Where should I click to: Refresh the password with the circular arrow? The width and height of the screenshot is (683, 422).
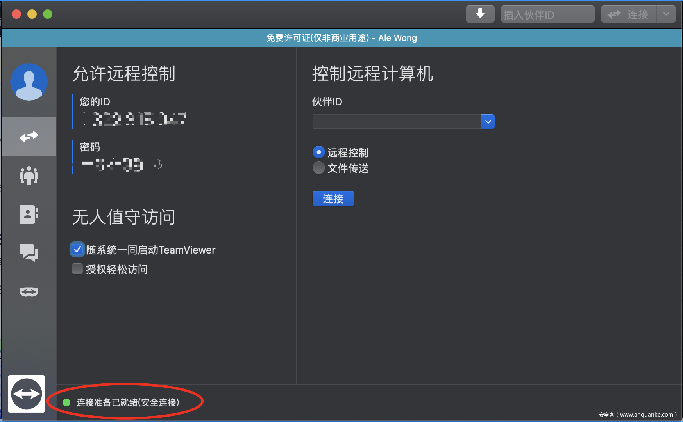[158, 164]
